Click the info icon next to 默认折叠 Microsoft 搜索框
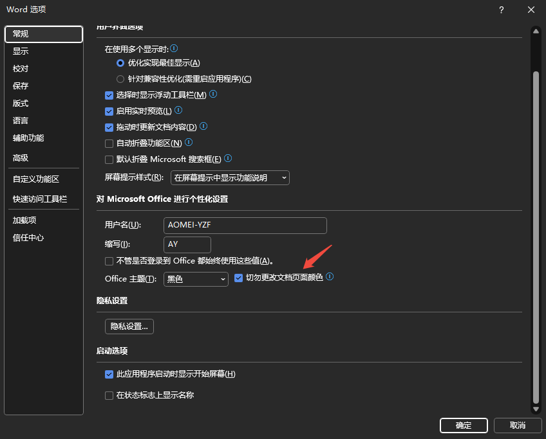 227,159
